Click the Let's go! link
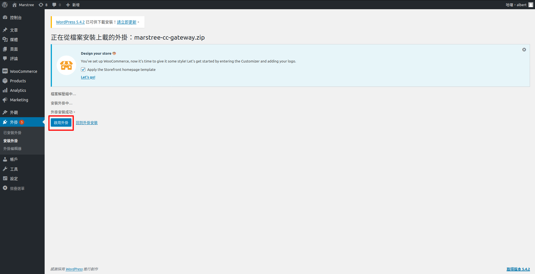This screenshot has width=535, height=274. coord(88,77)
